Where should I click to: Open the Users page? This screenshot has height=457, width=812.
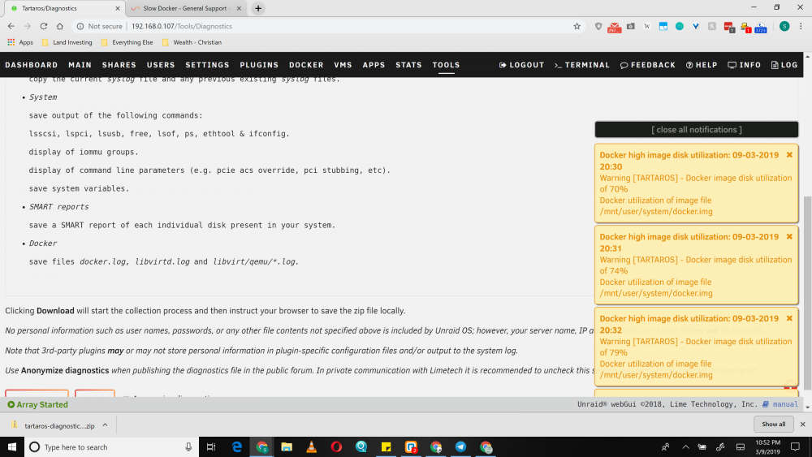(x=161, y=65)
